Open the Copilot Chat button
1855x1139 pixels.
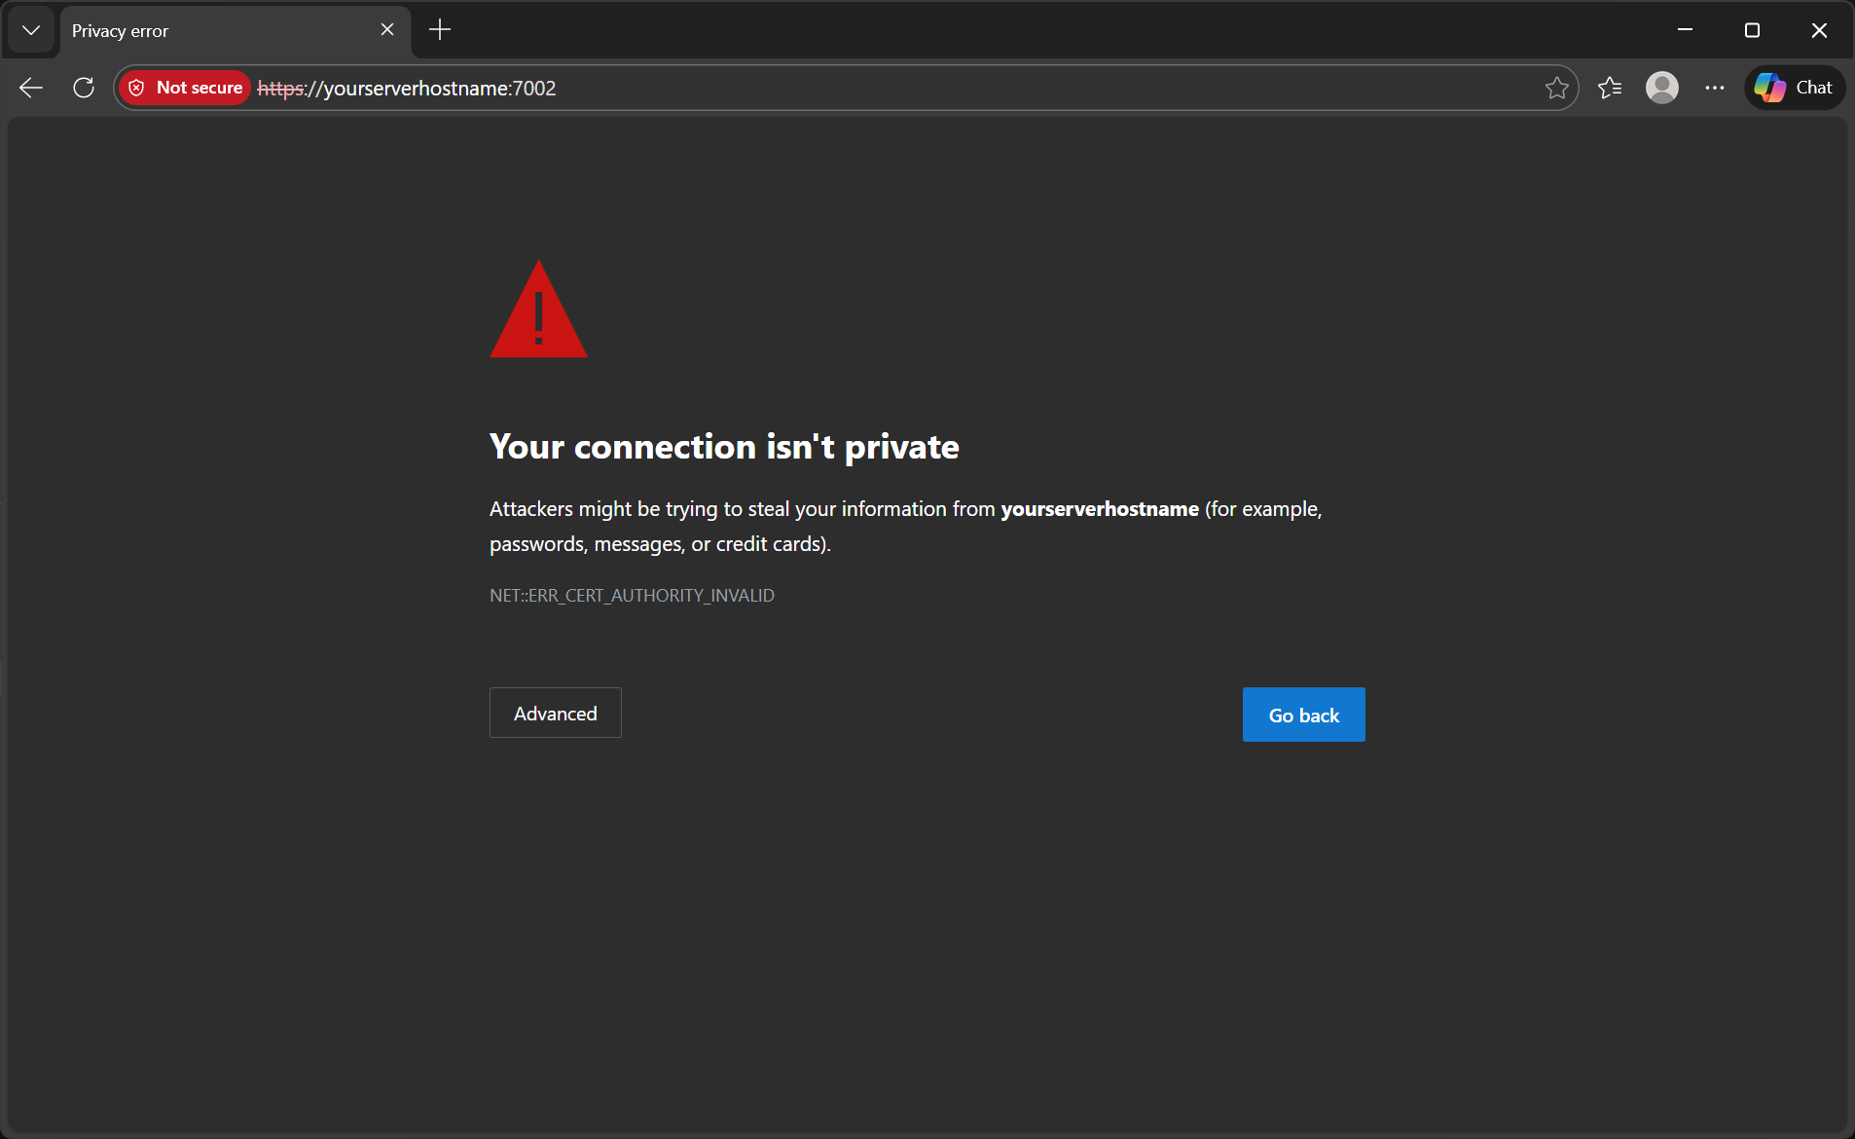pyautogui.click(x=1794, y=88)
